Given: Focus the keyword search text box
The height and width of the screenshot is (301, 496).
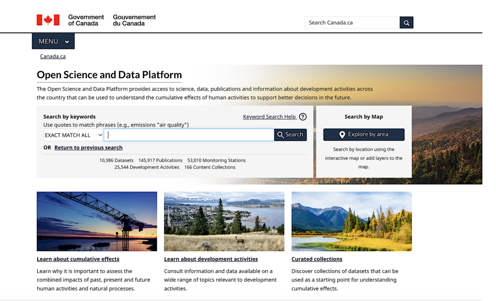Looking at the screenshot, I should 189,135.
